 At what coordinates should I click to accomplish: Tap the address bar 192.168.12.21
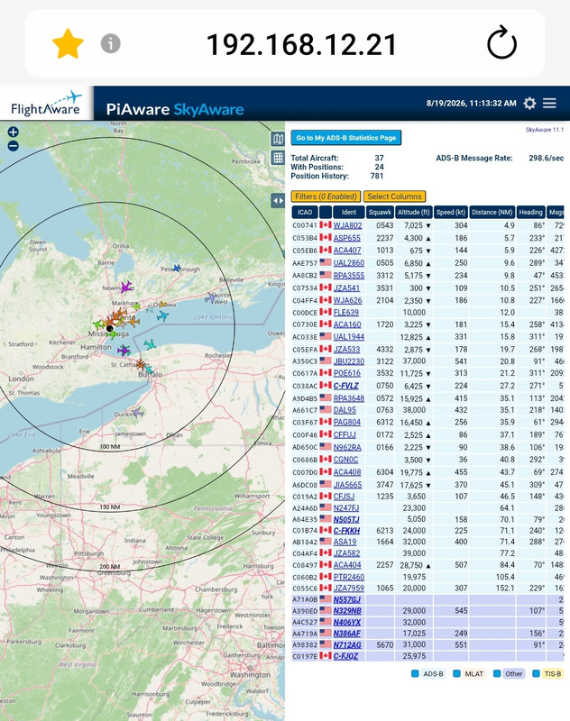[x=301, y=44]
